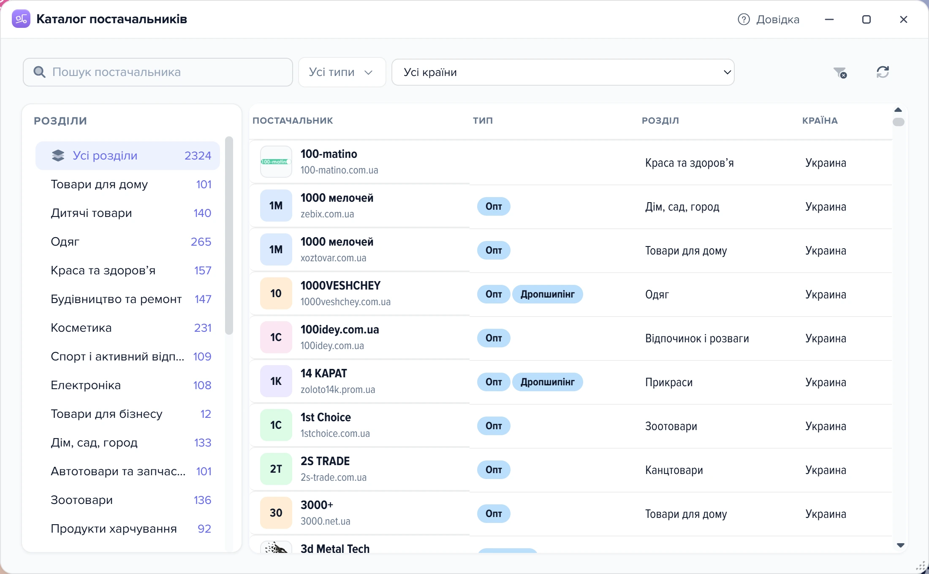
Task: Click the 1M avatar for xoztovar.com.ua
Action: (x=276, y=249)
